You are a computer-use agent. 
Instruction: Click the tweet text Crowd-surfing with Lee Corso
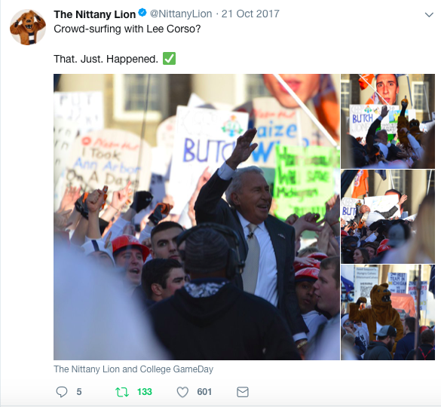click(x=127, y=29)
